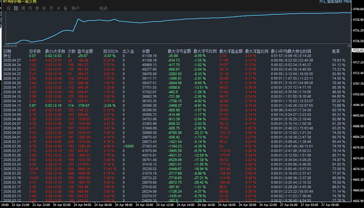Select the 2026.04.27 date row
364x208 pixels.
12,60
